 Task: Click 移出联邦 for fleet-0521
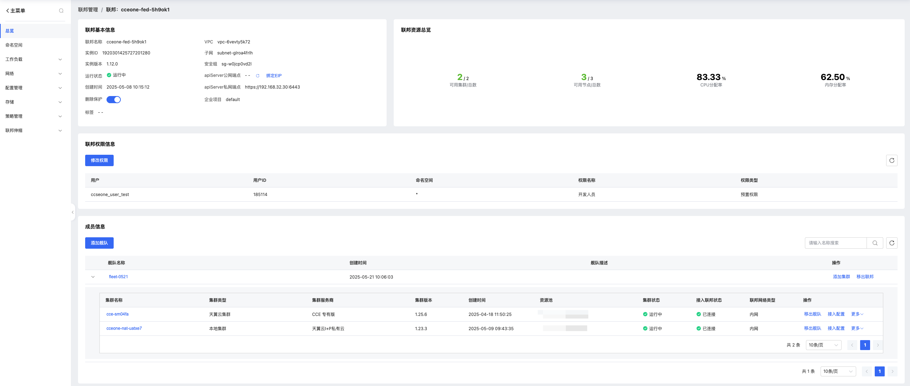click(865, 277)
